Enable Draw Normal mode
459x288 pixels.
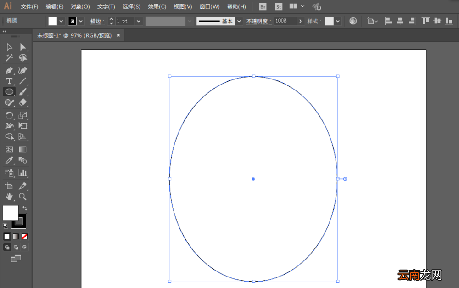(7, 247)
